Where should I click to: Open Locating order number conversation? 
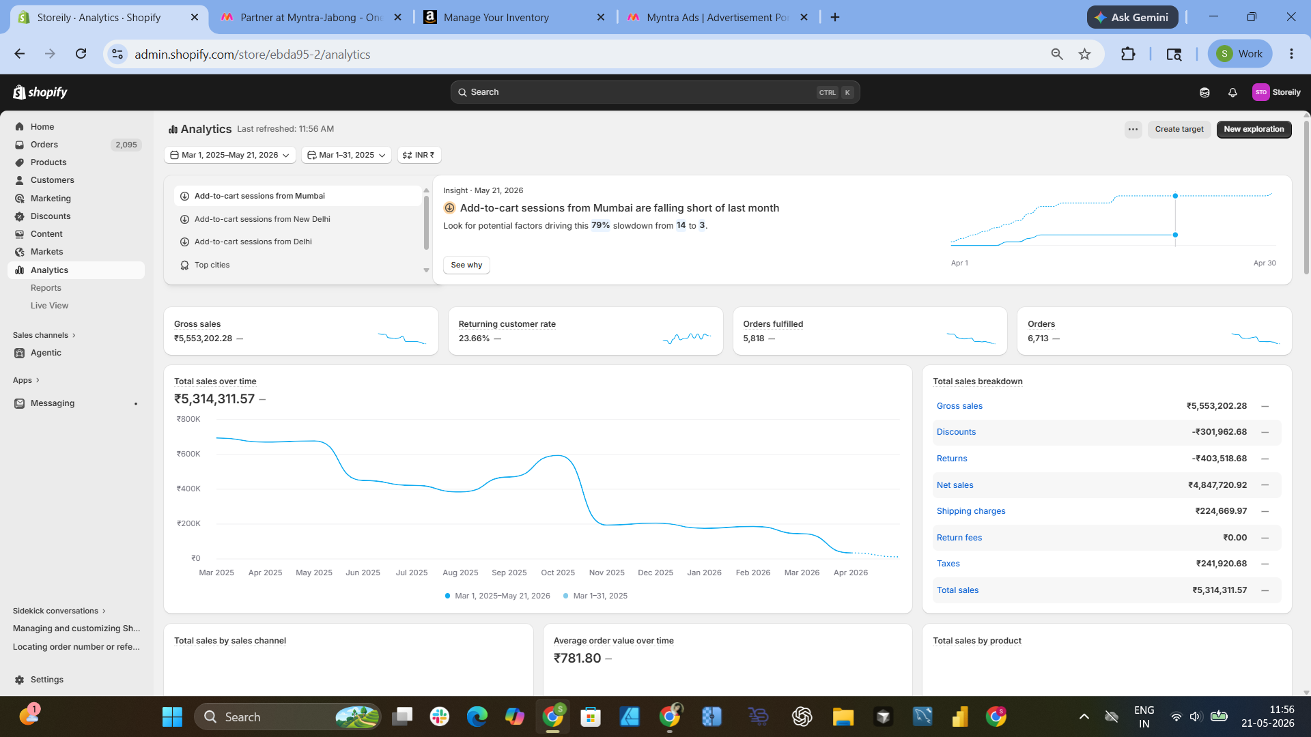76,647
